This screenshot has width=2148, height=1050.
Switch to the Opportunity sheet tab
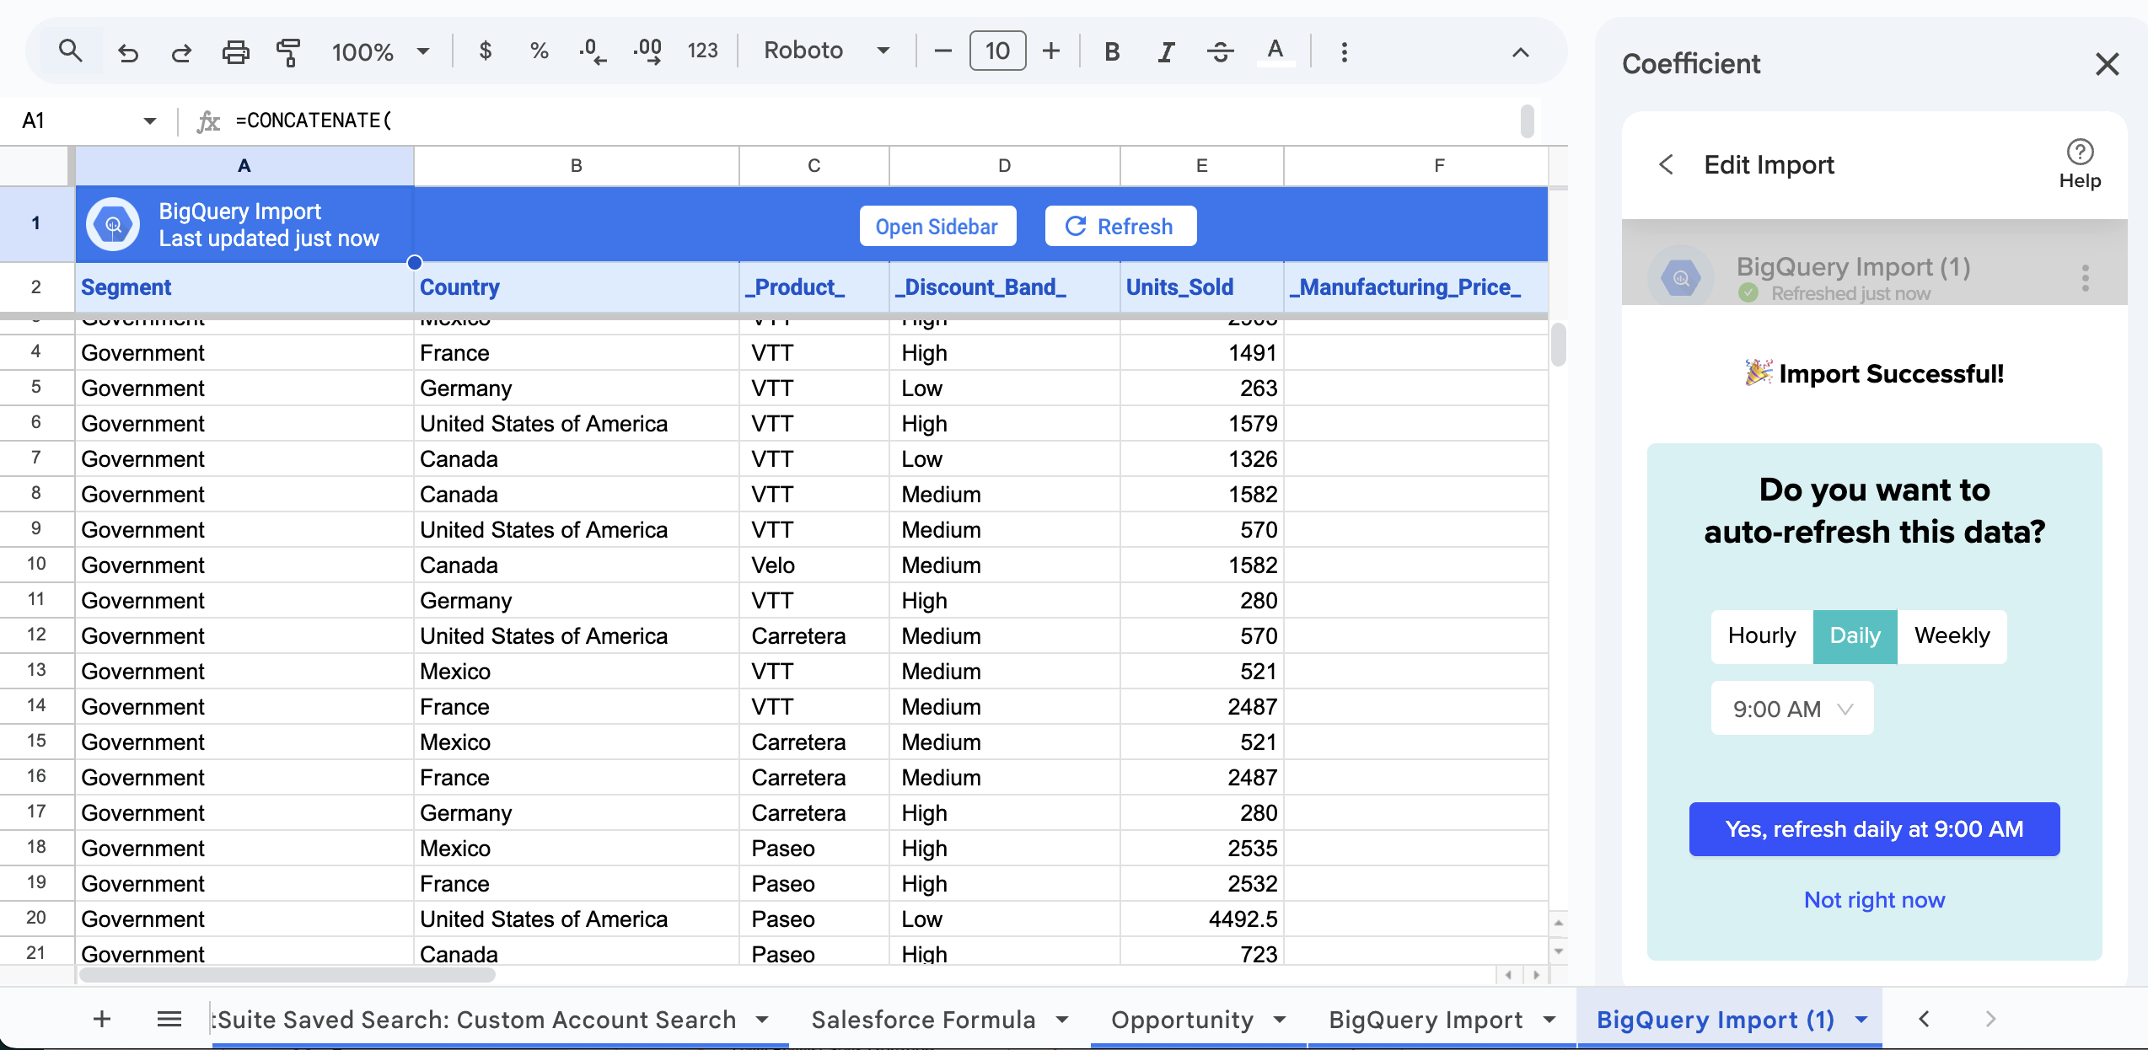1182,1019
